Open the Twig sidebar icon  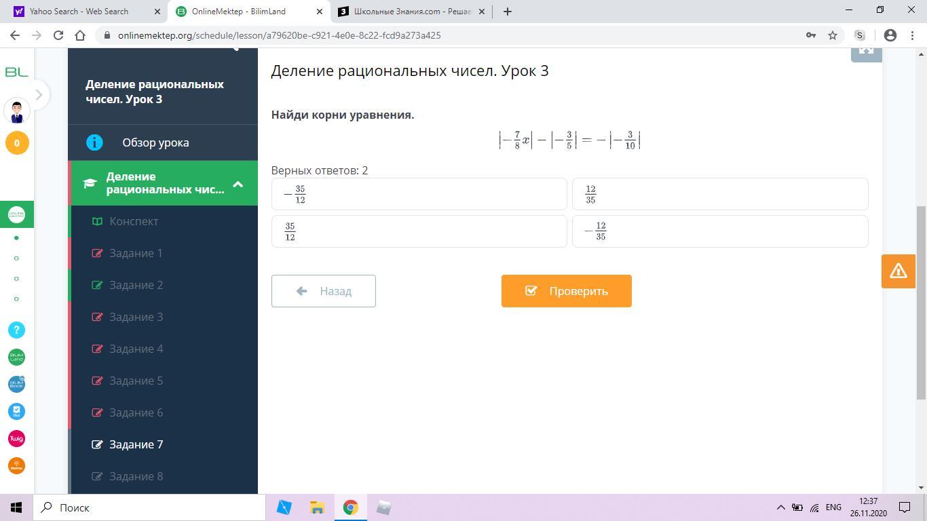[x=16, y=438]
